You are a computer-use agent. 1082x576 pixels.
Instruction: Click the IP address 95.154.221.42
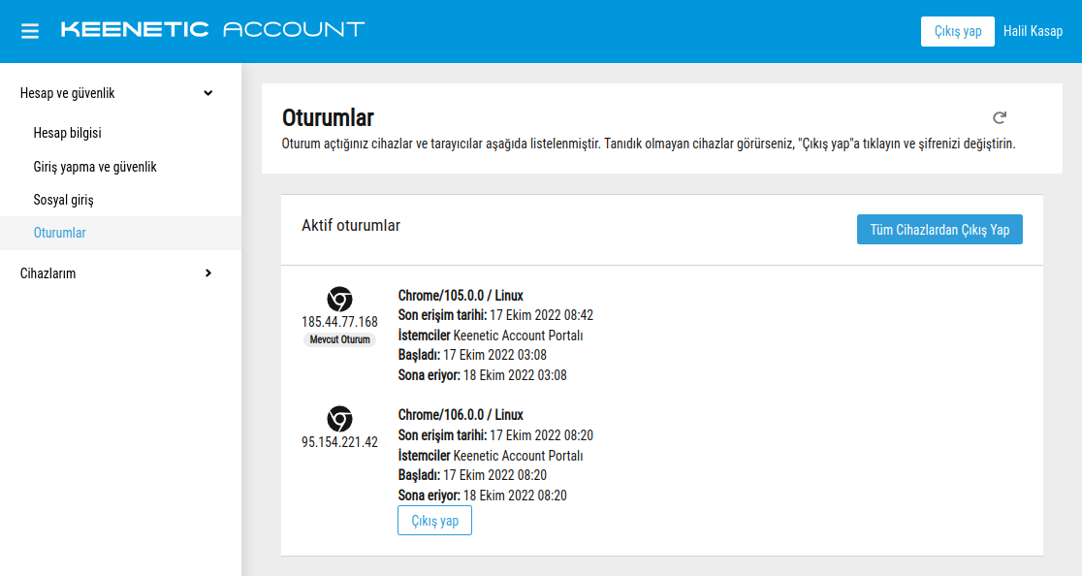tap(339, 441)
